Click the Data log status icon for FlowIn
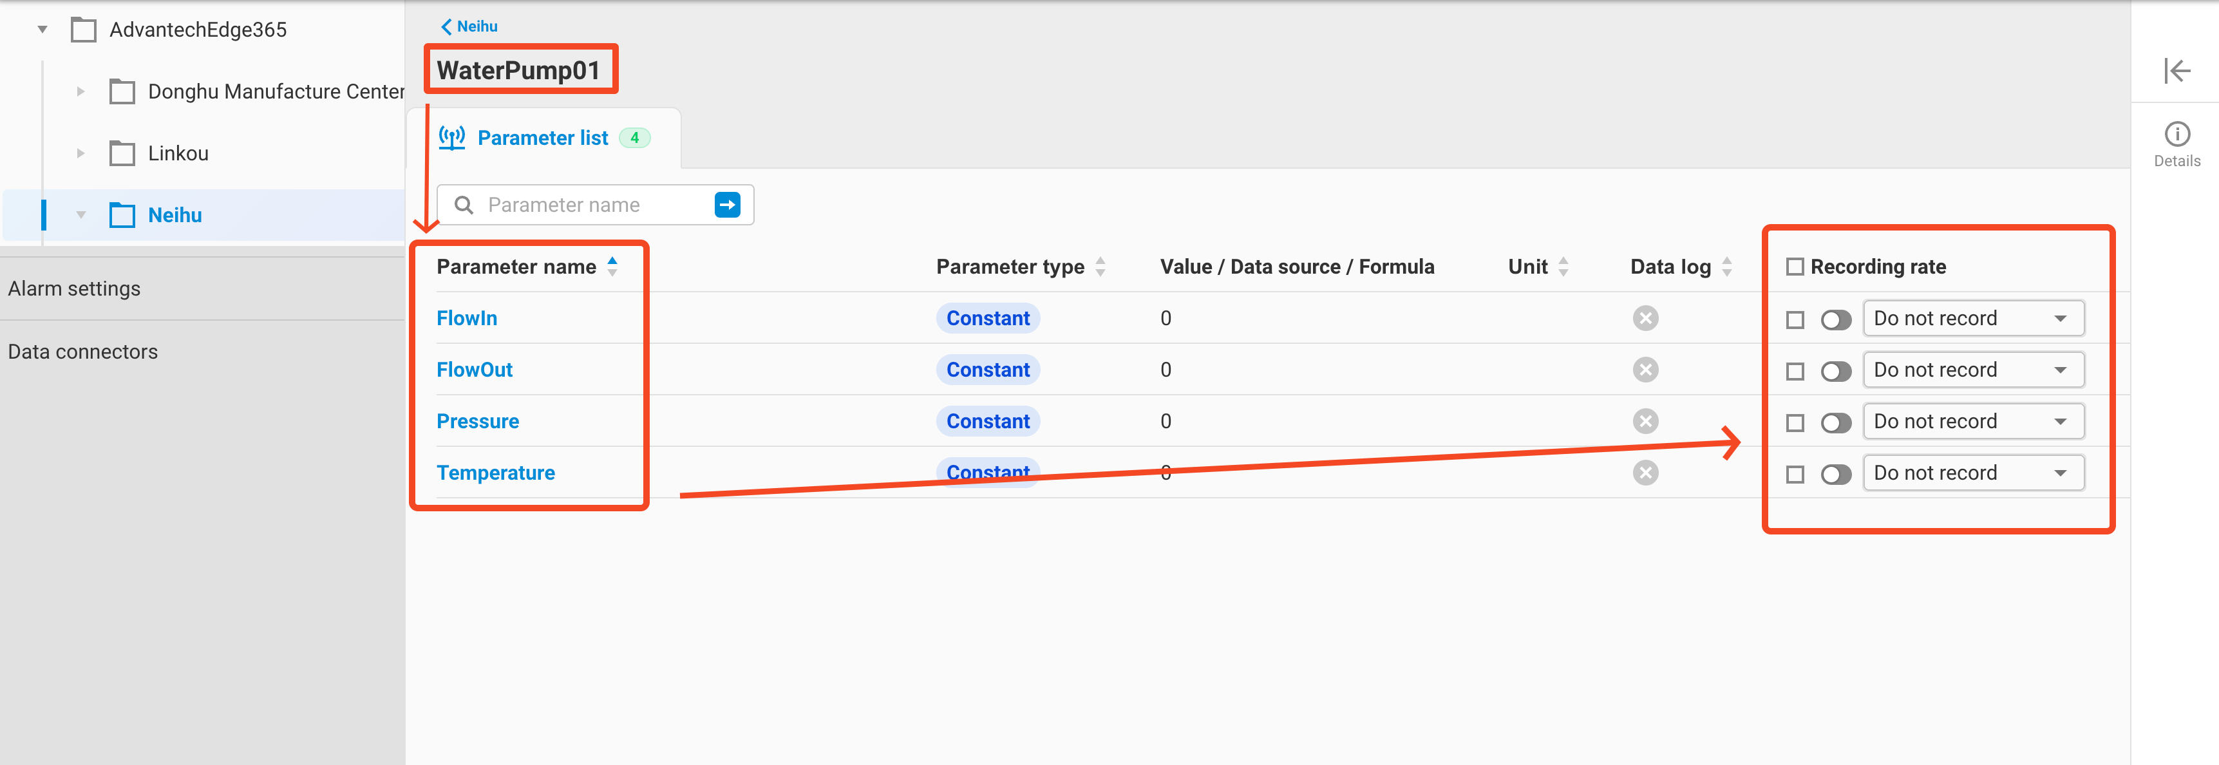The width and height of the screenshot is (2219, 765). point(1645,319)
